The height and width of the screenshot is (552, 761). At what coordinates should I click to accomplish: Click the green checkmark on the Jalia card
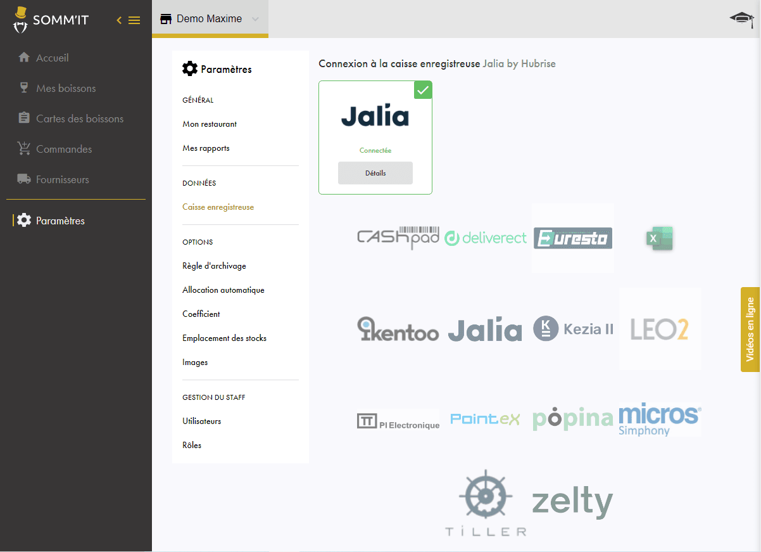423,90
